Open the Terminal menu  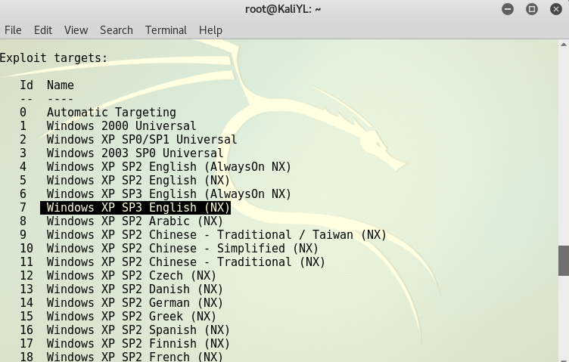coord(166,30)
